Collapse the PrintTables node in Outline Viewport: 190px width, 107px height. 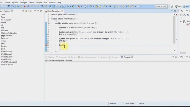(x=181, y=21)
